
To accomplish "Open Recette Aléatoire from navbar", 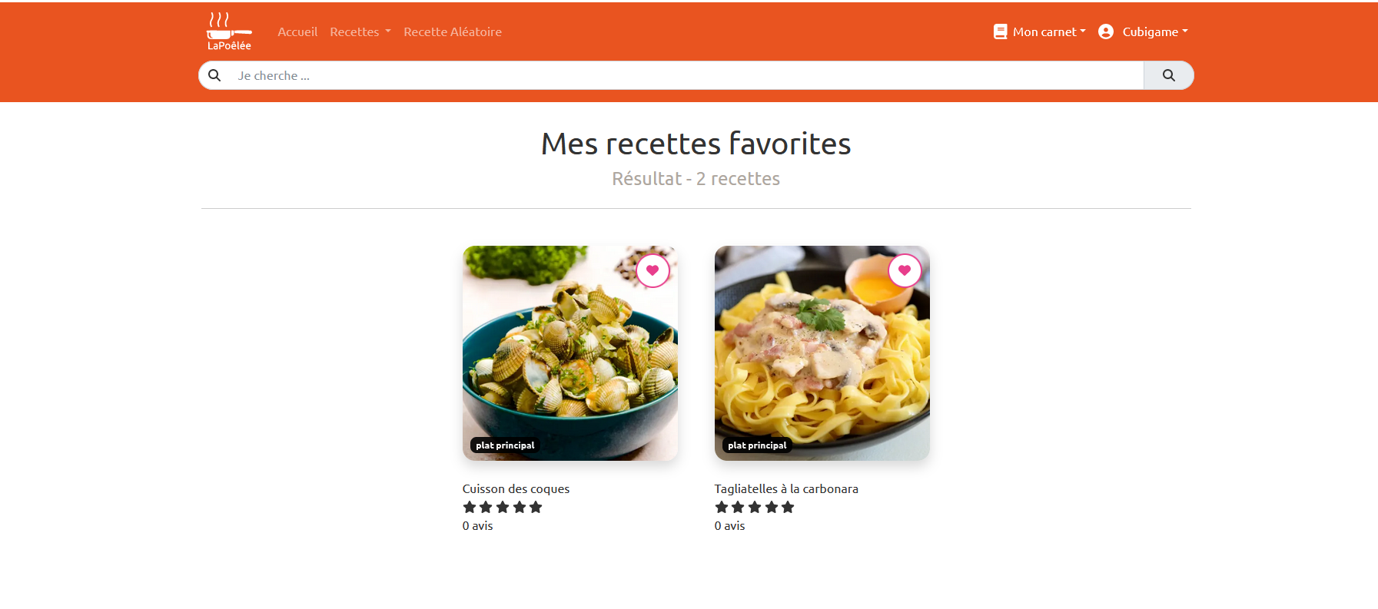I will pyautogui.click(x=452, y=31).
